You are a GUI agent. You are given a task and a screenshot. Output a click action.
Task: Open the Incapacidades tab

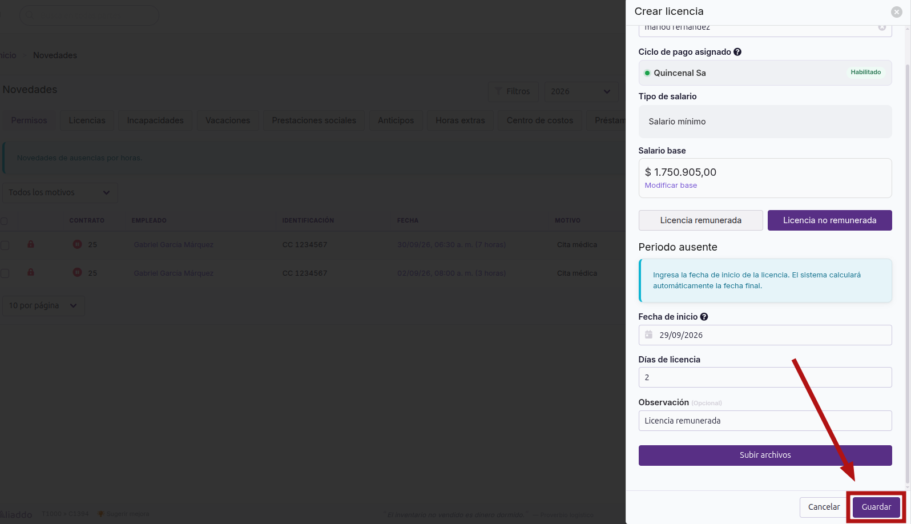pyautogui.click(x=155, y=120)
